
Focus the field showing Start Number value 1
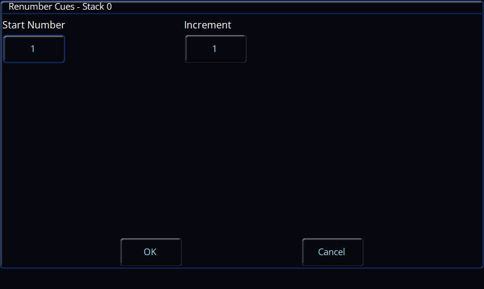[x=34, y=49]
